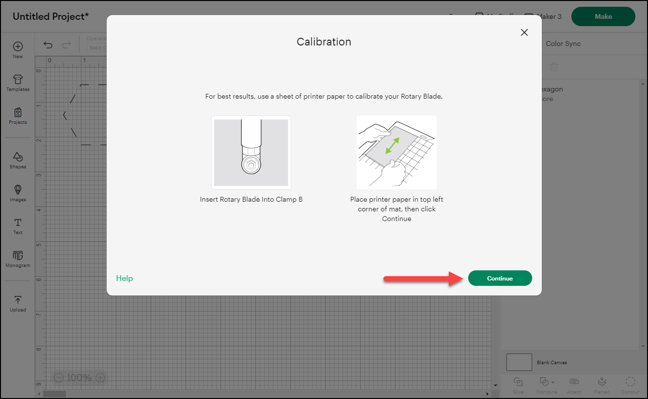Open the Help link

click(124, 278)
